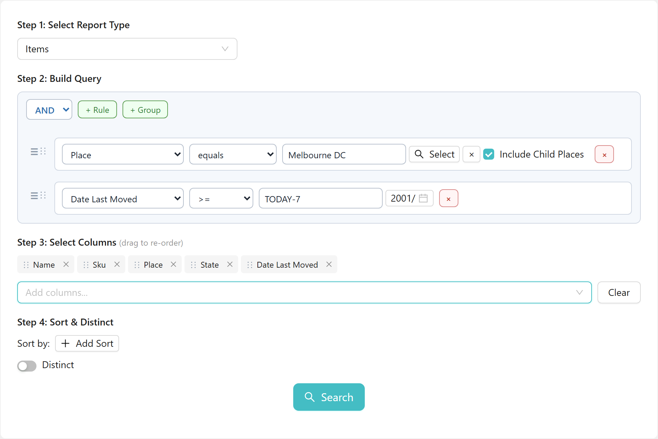The image size is (658, 439).
Task: Remove the Date Last Moved column
Action: point(329,264)
